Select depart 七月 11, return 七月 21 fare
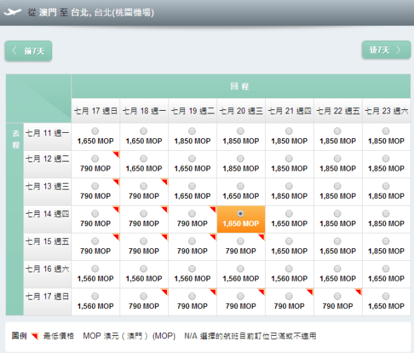This screenshot has height=353, width=414. coord(289,131)
